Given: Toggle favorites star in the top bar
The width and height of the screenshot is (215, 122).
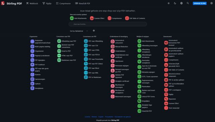Looking at the screenshot, I should pos(169,3).
